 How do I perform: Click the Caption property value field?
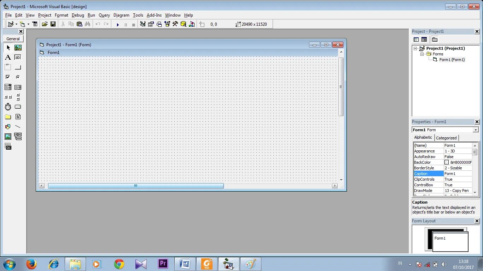pos(458,174)
